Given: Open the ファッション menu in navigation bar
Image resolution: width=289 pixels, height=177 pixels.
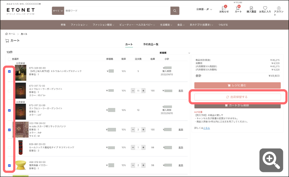Looking at the screenshot, I should click(x=79, y=25).
